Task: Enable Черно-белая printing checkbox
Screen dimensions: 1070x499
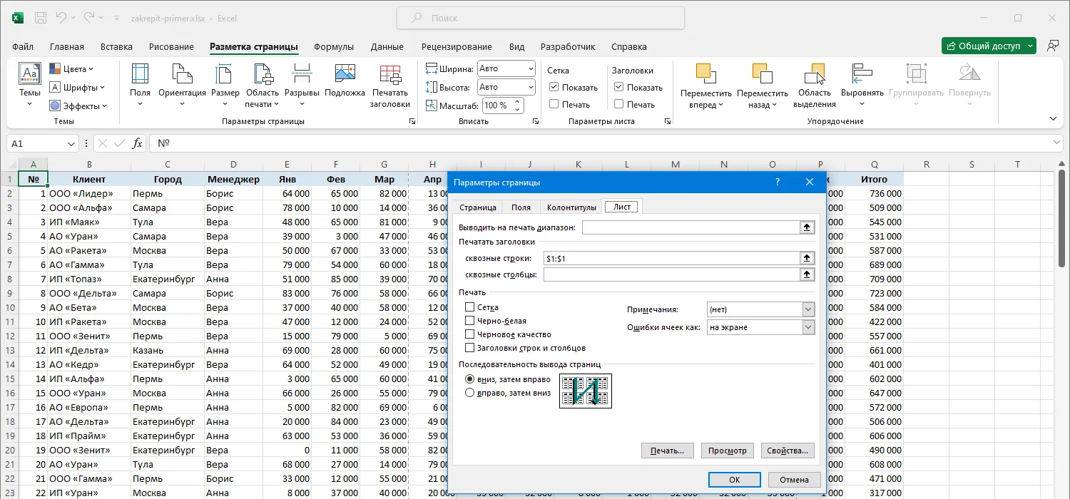Action: pos(469,321)
